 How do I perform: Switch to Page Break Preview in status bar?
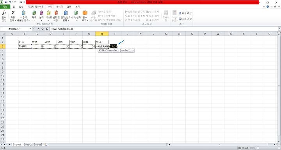(246, 148)
